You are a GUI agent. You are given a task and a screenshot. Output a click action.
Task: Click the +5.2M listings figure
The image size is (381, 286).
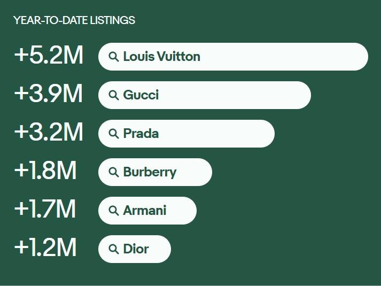pos(49,56)
